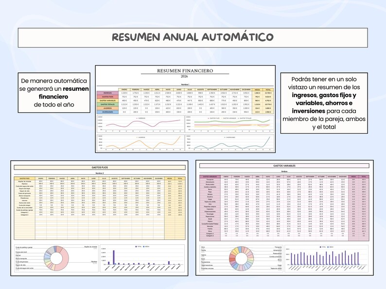The width and height of the screenshot is (386, 289).
Task: Select the AHORROS row label
Action: pyautogui.click(x=107, y=108)
